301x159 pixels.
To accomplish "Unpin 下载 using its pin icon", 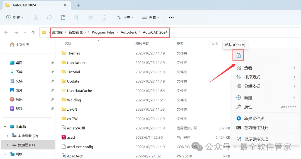I will [x=52, y=72].
